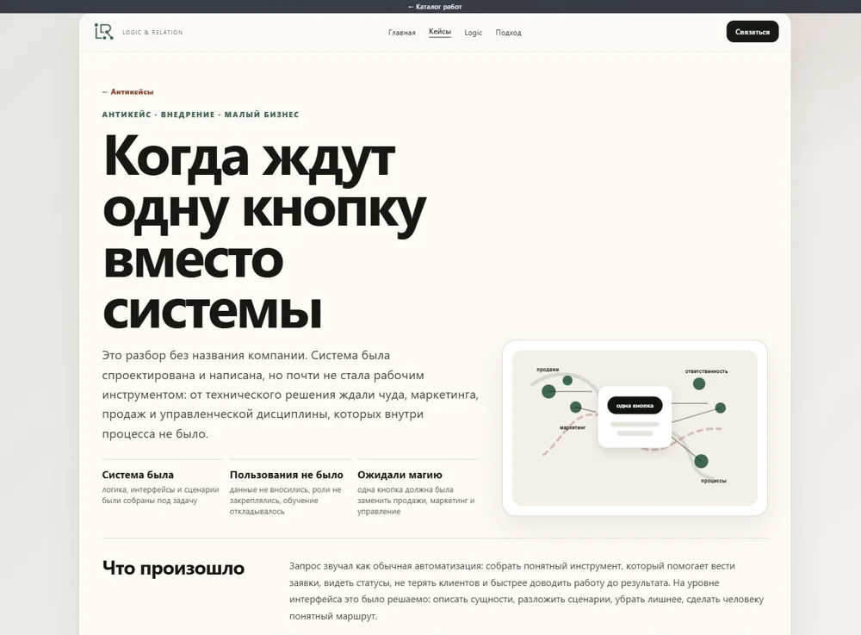This screenshot has height=635, width=861.
Task: Click the "Logic & Relation" brand text
Action: (x=152, y=33)
